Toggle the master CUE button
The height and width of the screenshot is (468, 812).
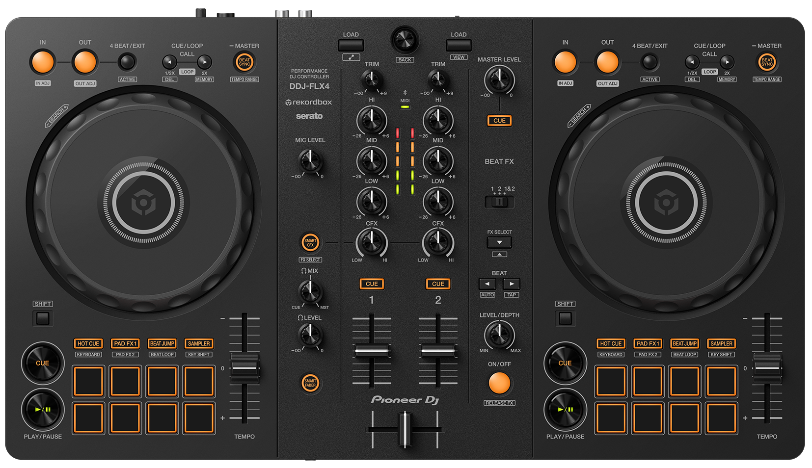click(x=499, y=121)
